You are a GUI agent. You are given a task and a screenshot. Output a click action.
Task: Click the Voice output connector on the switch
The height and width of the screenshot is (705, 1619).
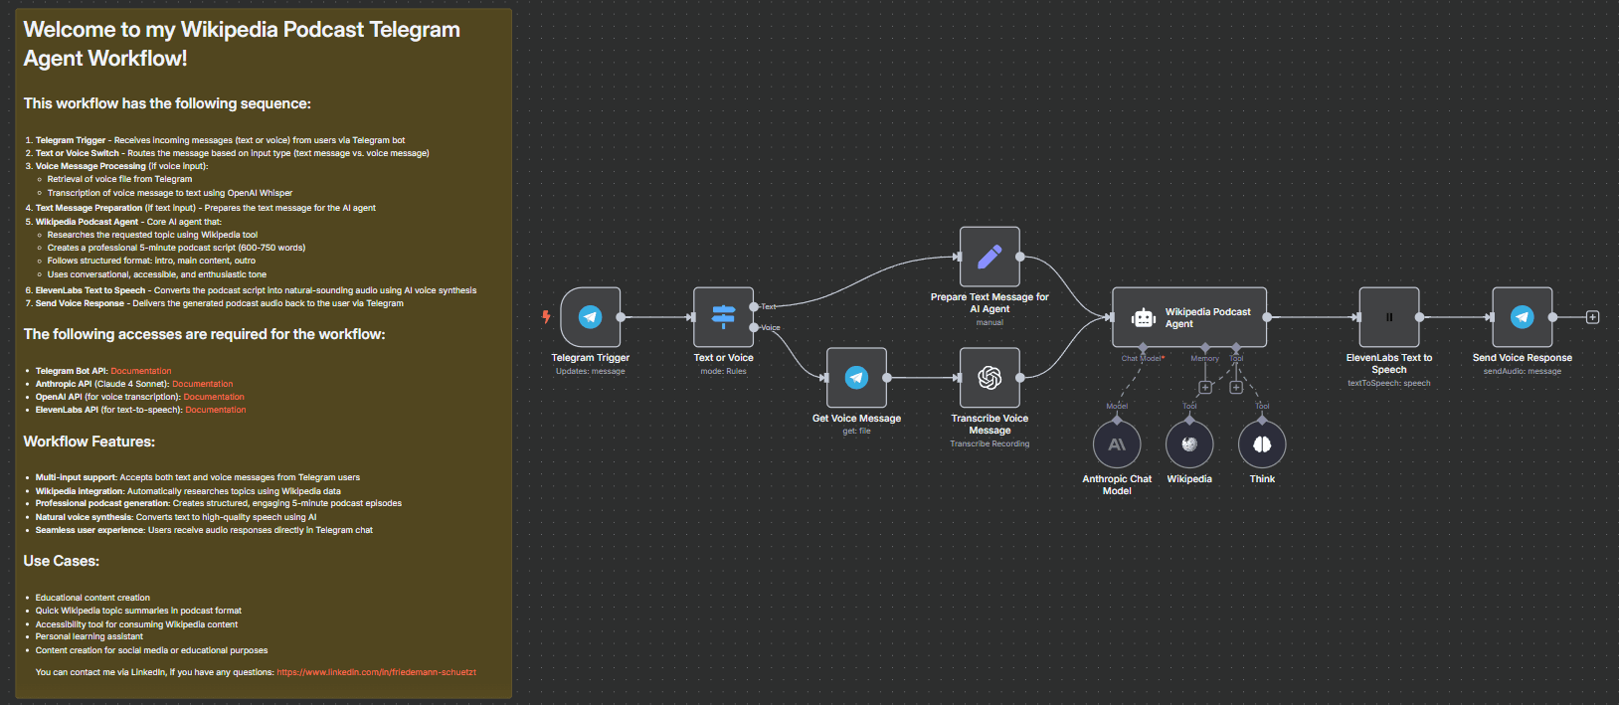(x=754, y=327)
